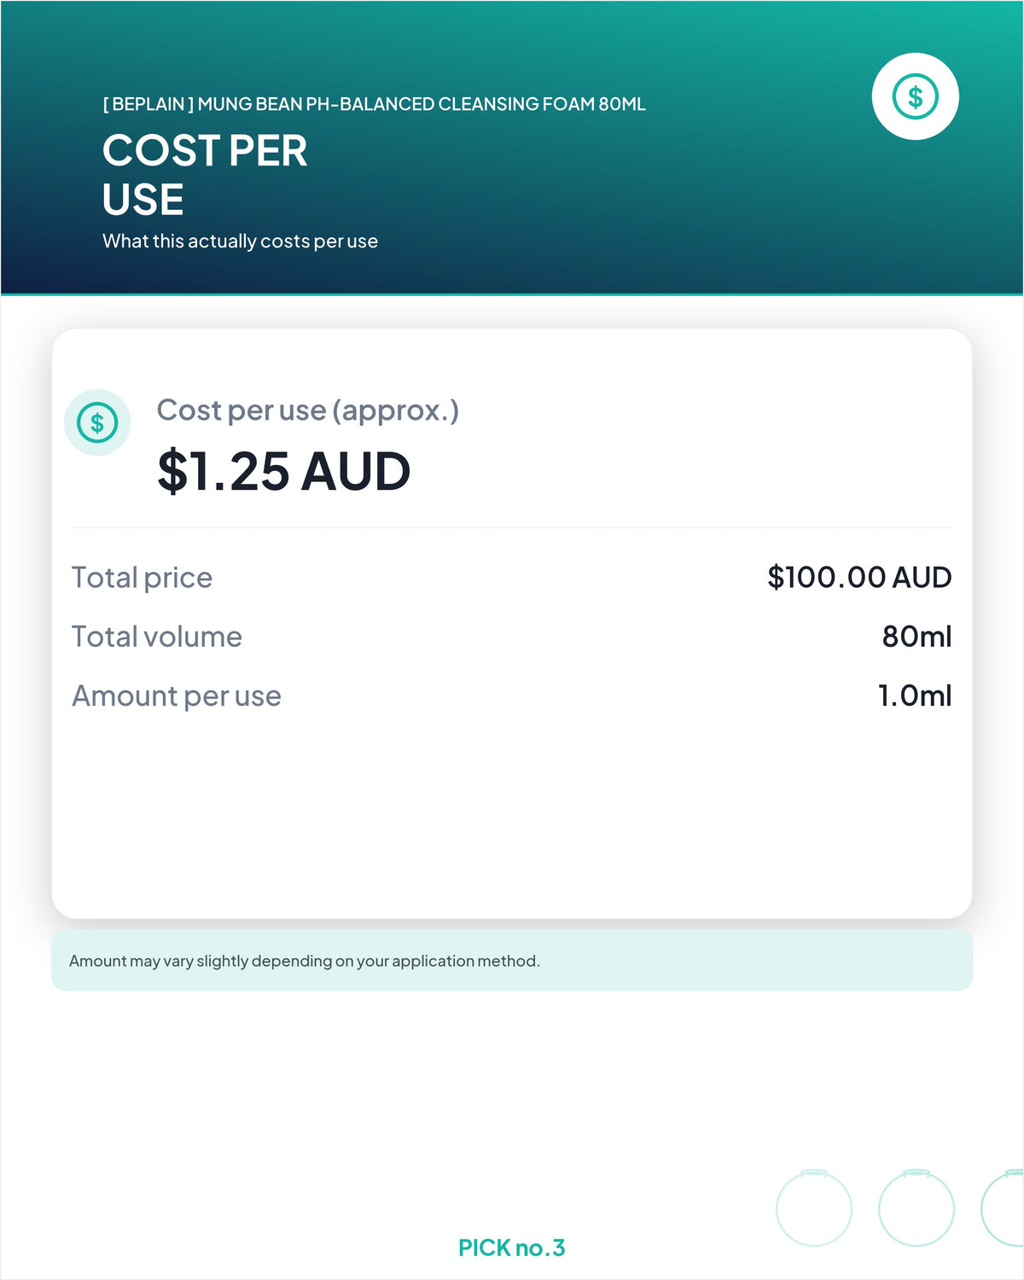This screenshot has width=1024, height=1280.
Task: Click the PICK no.3 label
Action: tap(512, 1248)
